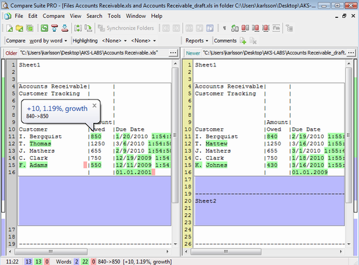This screenshot has width=359, height=265.
Task: Click the green stacked-pages toolbar icon
Action: point(29,29)
